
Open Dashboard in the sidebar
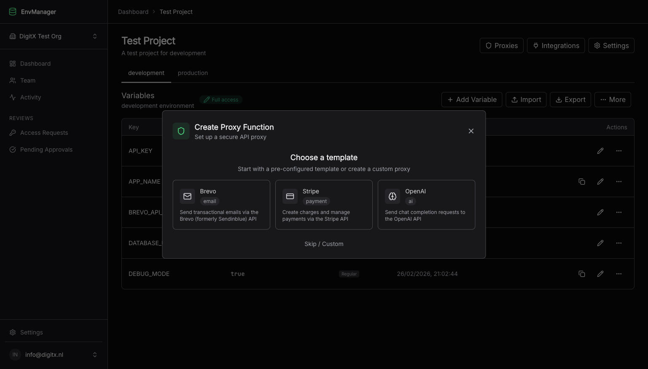tap(54, 64)
